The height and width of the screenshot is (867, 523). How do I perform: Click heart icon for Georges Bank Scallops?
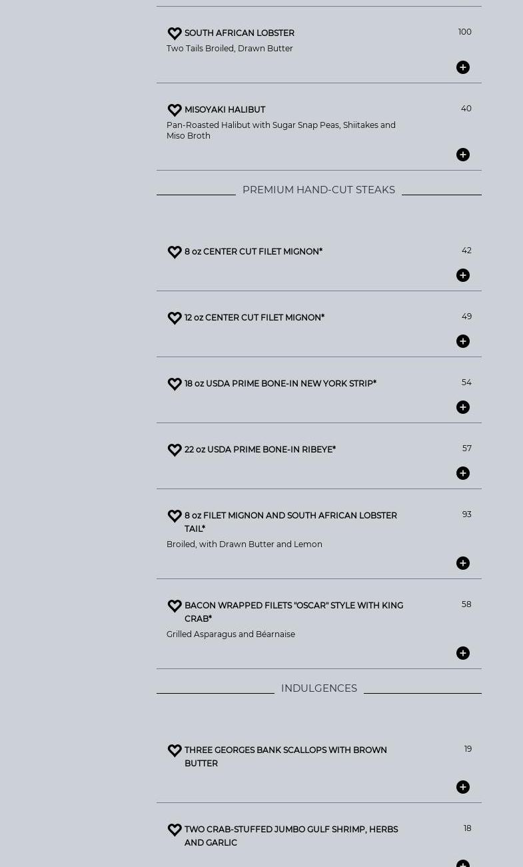175,750
